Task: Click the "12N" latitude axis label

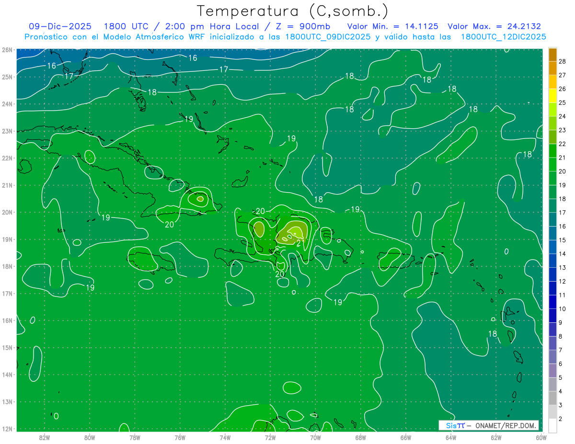Action: (x=7, y=429)
